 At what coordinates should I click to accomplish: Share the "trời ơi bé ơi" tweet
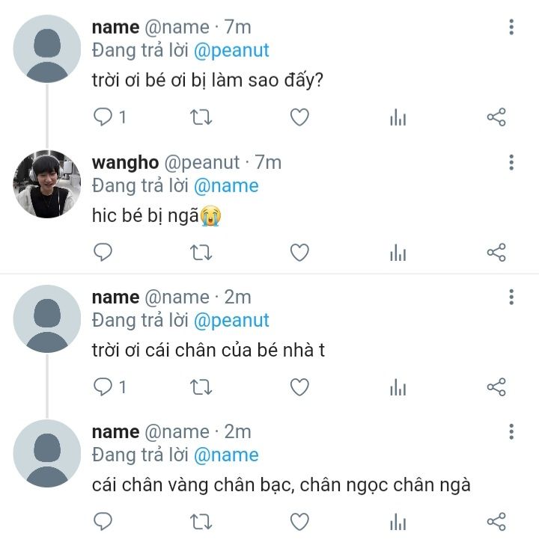point(496,117)
